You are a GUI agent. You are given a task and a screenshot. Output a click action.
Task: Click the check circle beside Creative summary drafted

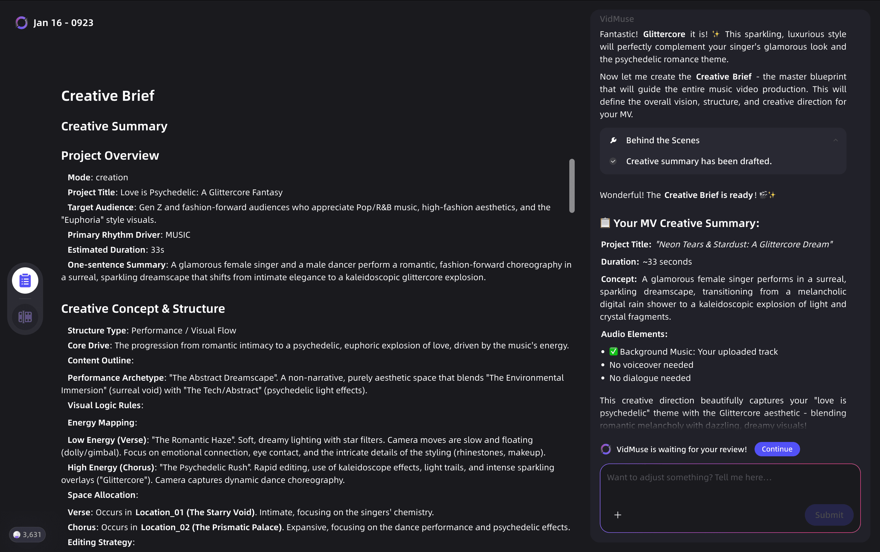pyautogui.click(x=613, y=161)
